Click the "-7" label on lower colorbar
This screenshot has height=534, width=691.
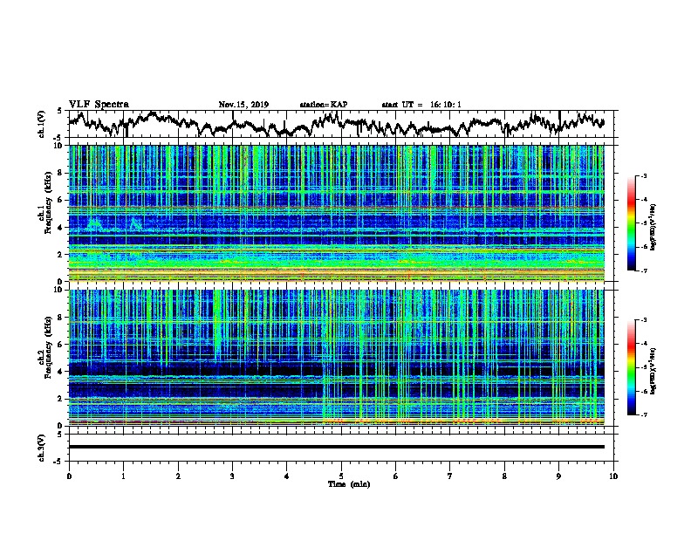[643, 414]
